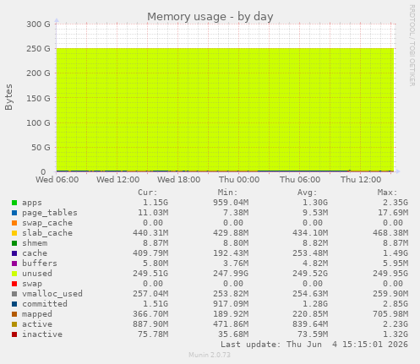Click the '150 G' y-axis tick label

click(38, 98)
